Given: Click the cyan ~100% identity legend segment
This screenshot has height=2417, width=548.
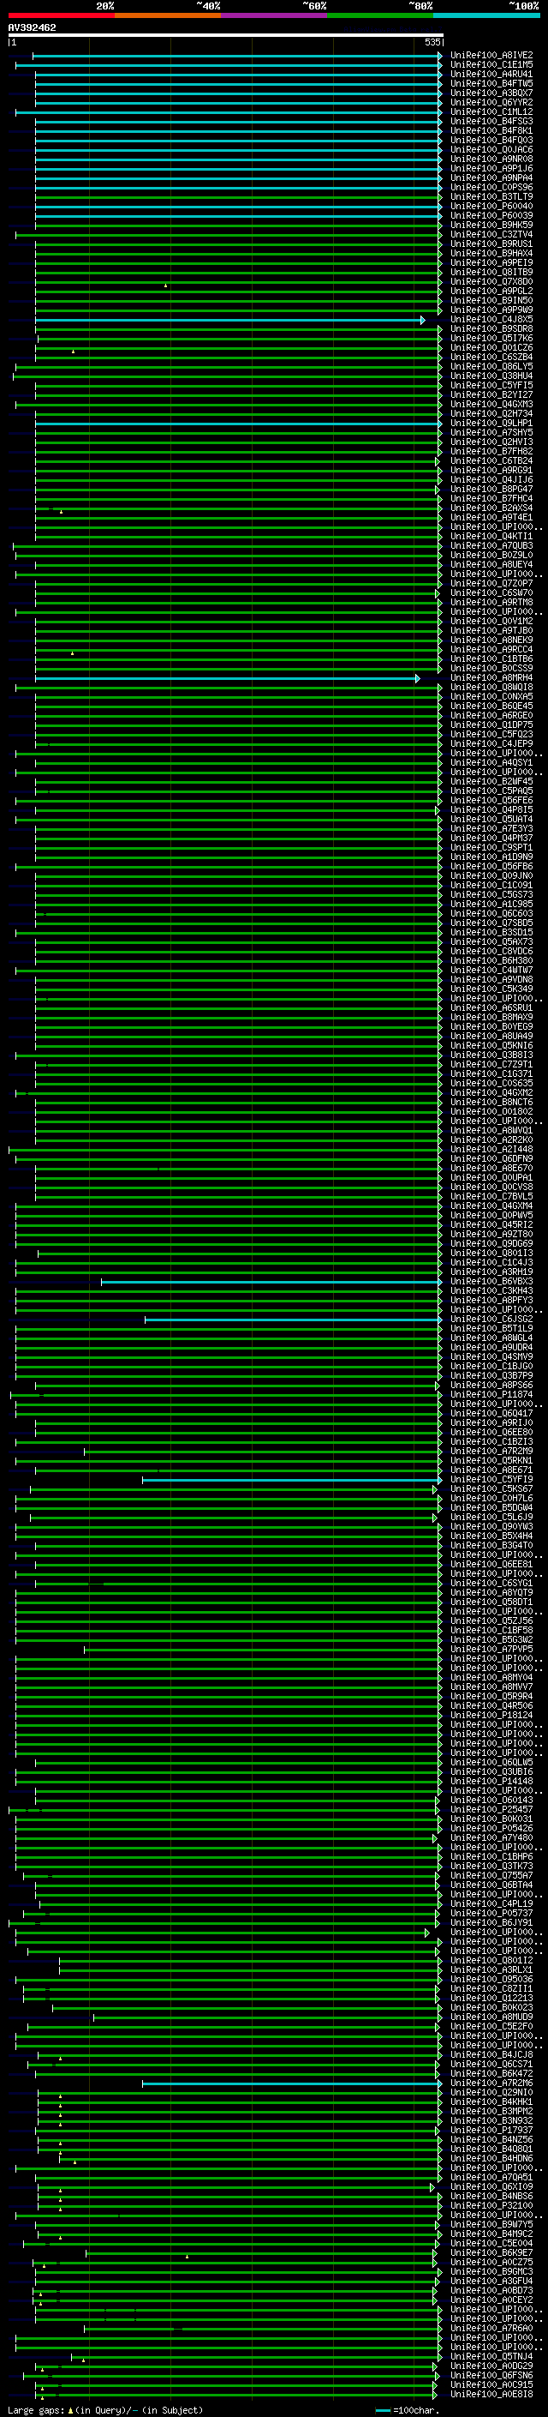Looking at the screenshot, I should [x=487, y=15].
